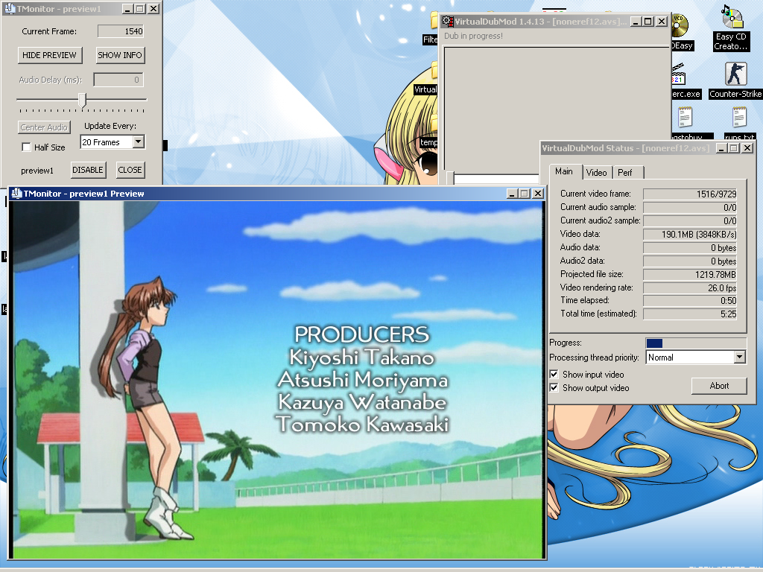Minimize the VirtualDubMod Status window
The width and height of the screenshot is (763, 572).
[x=721, y=148]
